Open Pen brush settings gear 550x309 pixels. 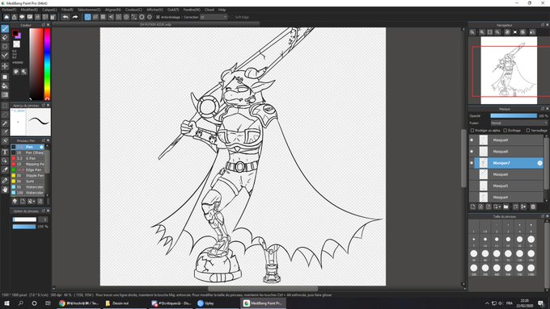click(x=42, y=147)
